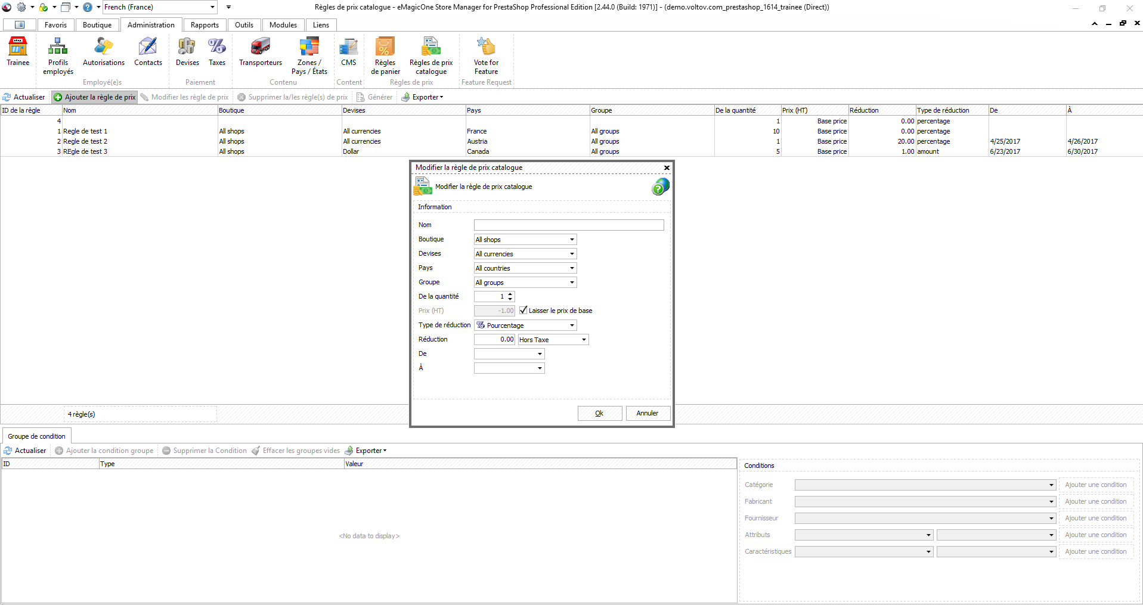The width and height of the screenshot is (1143, 605).
Task: Open the Devises All currencies dropdown
Action: [x=572, y=254]
